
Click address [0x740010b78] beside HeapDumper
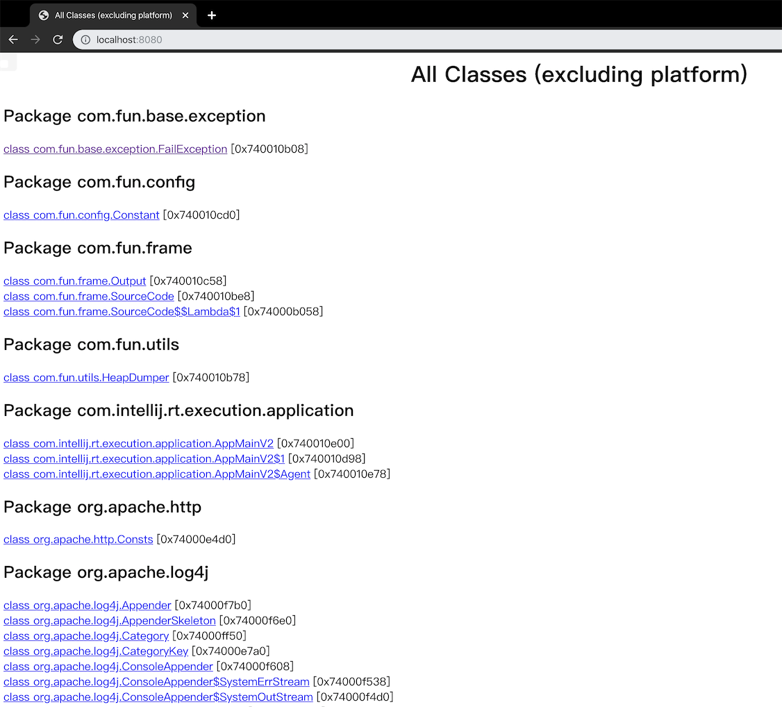pos(211,377)
